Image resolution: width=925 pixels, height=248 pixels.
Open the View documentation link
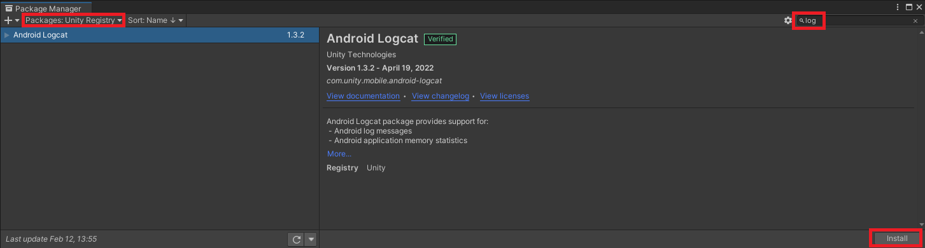coord(363,96)
